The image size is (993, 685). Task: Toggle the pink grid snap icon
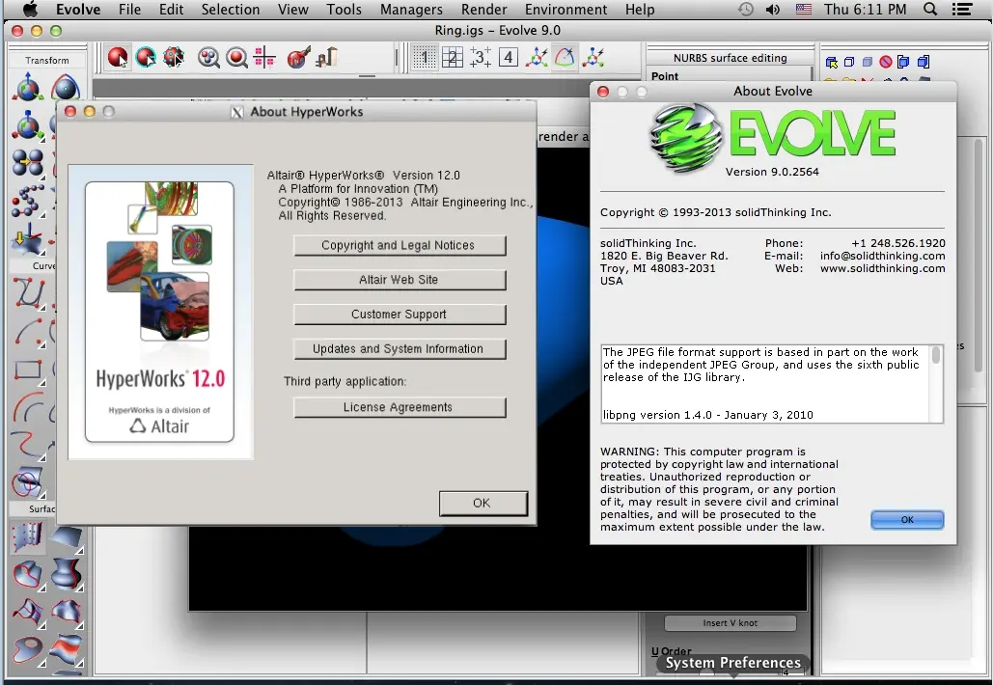click(264, 58)
